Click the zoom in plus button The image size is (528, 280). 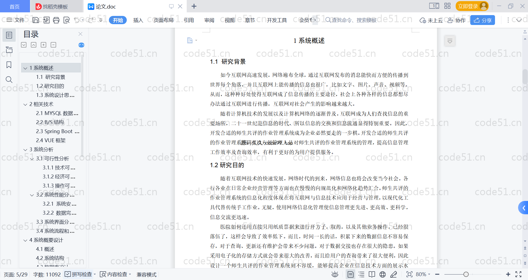[508, 274]
